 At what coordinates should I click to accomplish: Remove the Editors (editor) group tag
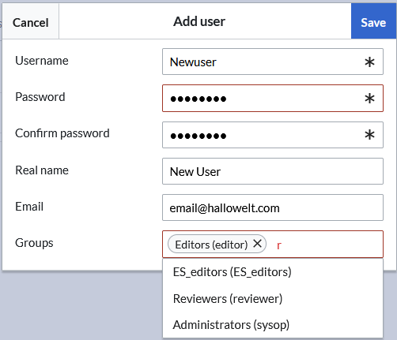(257, 244)
